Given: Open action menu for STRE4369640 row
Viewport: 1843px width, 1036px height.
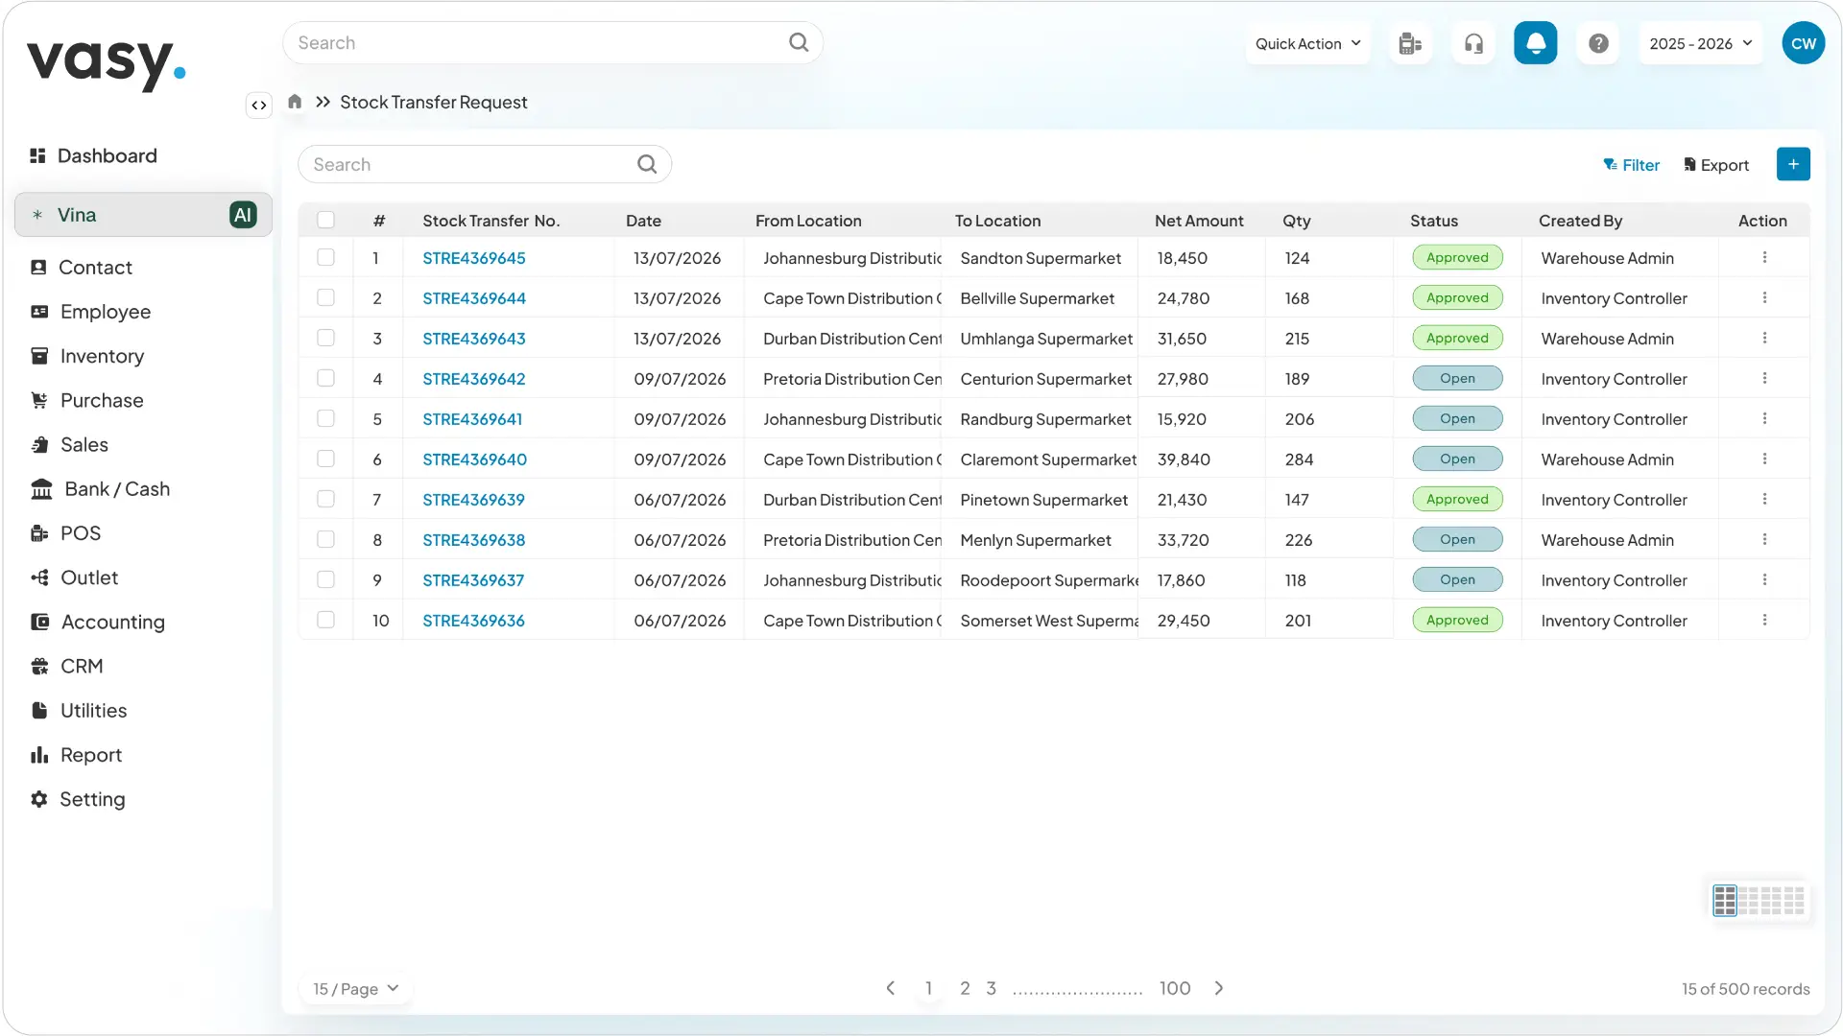Looking at the screenshot, I should [x=1764, y=459].
